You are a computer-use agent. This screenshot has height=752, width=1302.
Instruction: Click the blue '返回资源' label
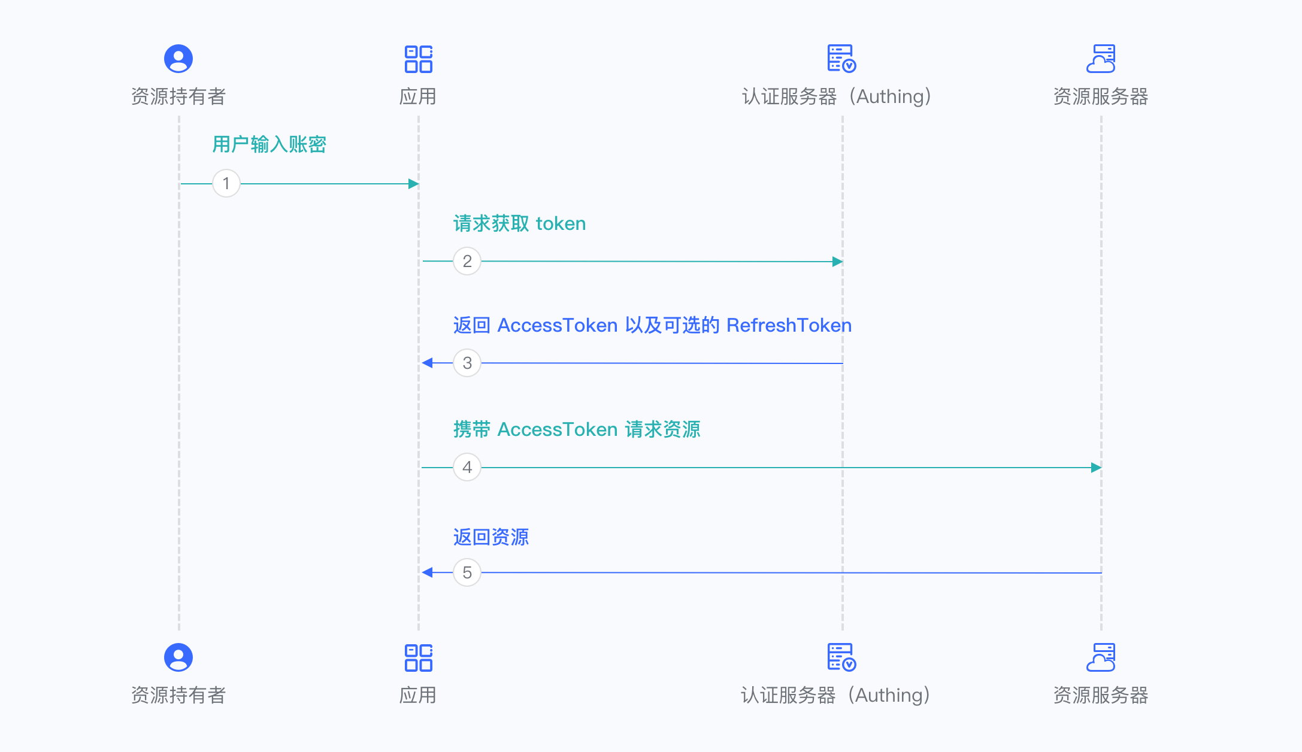pyautogui.click(x=491, y=537)
